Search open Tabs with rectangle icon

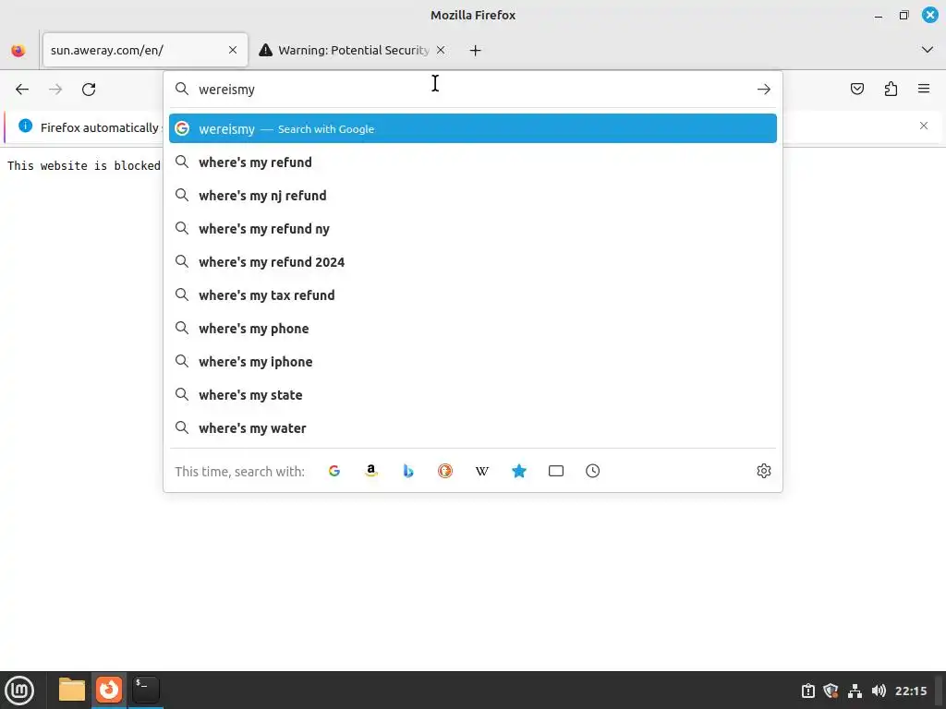[556, 471]
